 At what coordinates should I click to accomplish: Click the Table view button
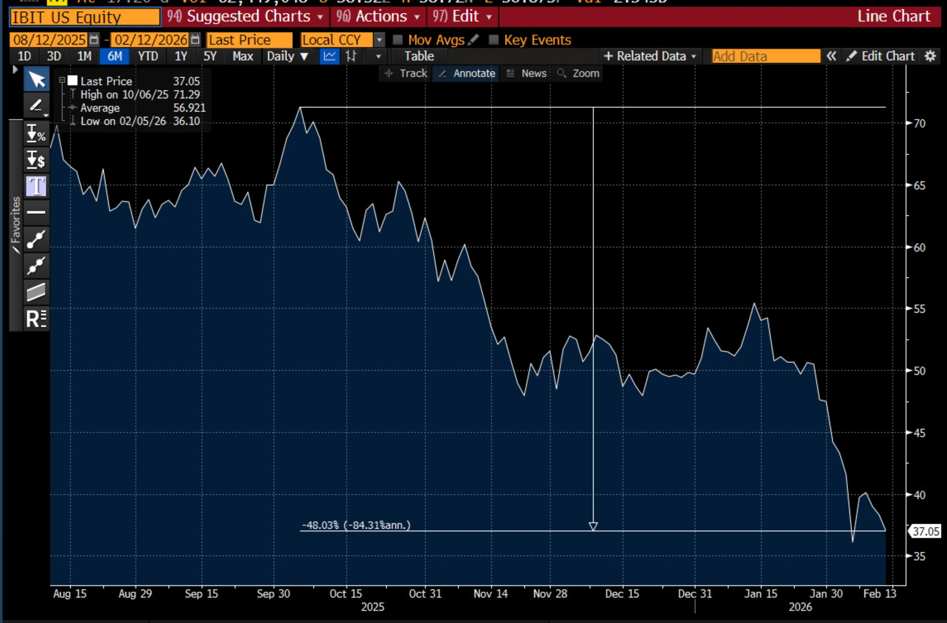[419, 56]
